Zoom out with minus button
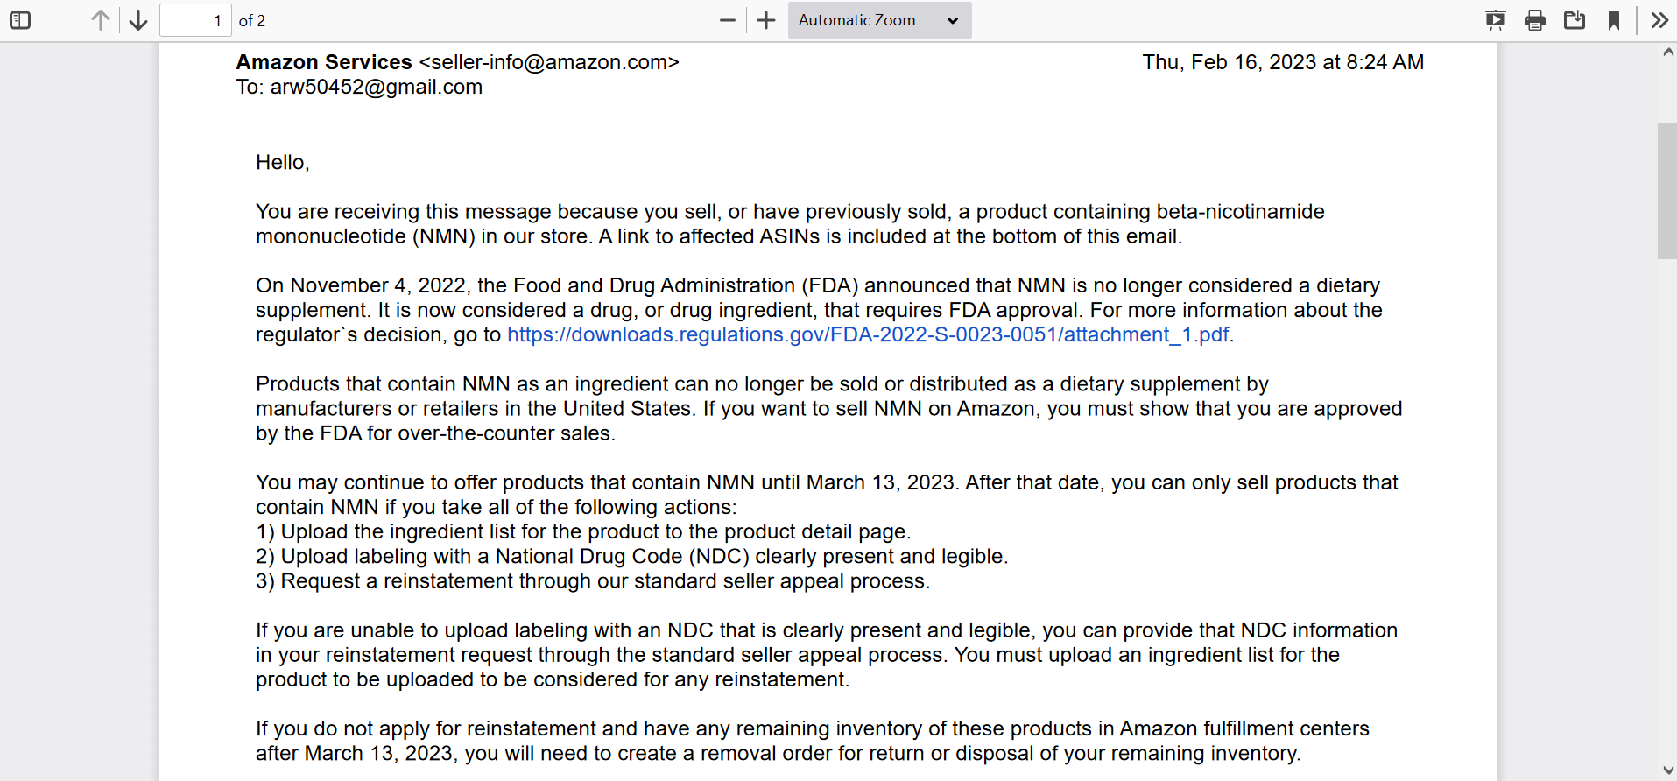 click(x=728, y=20)
